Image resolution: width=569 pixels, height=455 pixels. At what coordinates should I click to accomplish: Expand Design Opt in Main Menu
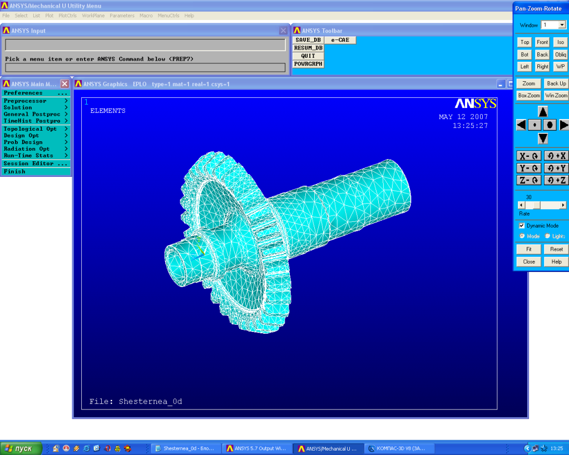pos(36,135)
